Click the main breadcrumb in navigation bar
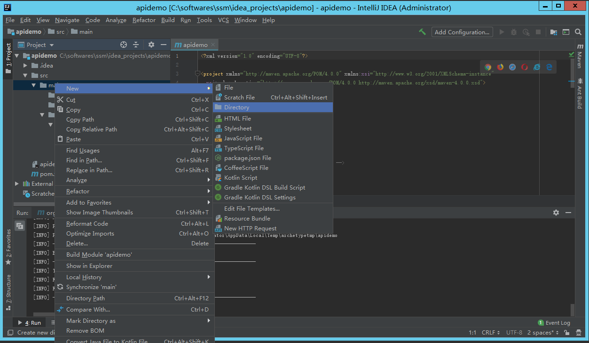 tap(82, 32)
